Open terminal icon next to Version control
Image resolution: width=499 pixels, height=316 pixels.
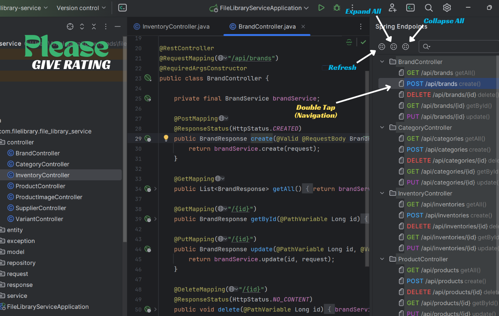(x=122, y=8)
